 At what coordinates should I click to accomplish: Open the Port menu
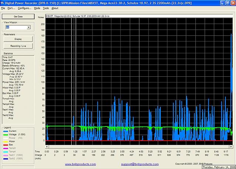coord(11,8)
